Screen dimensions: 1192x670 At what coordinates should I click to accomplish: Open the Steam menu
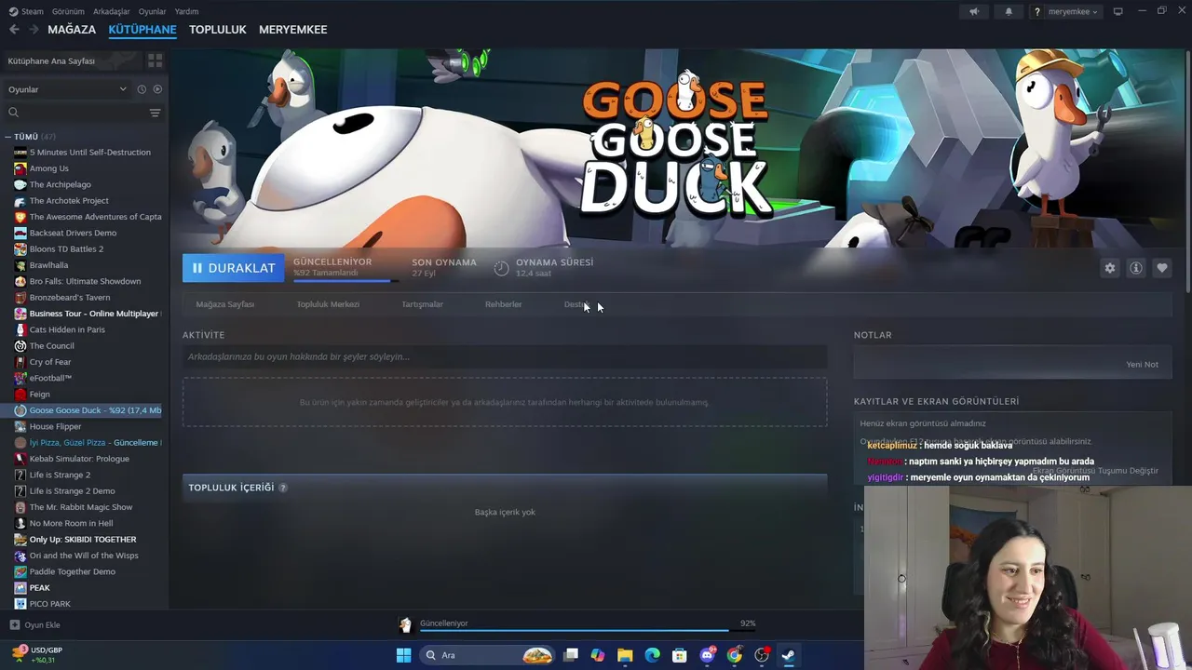(33, 12)
